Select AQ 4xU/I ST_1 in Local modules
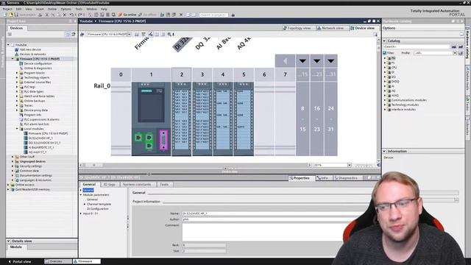The width and height of the screenshot is (471, 265). pyautogui.click(x=38, y=152)
